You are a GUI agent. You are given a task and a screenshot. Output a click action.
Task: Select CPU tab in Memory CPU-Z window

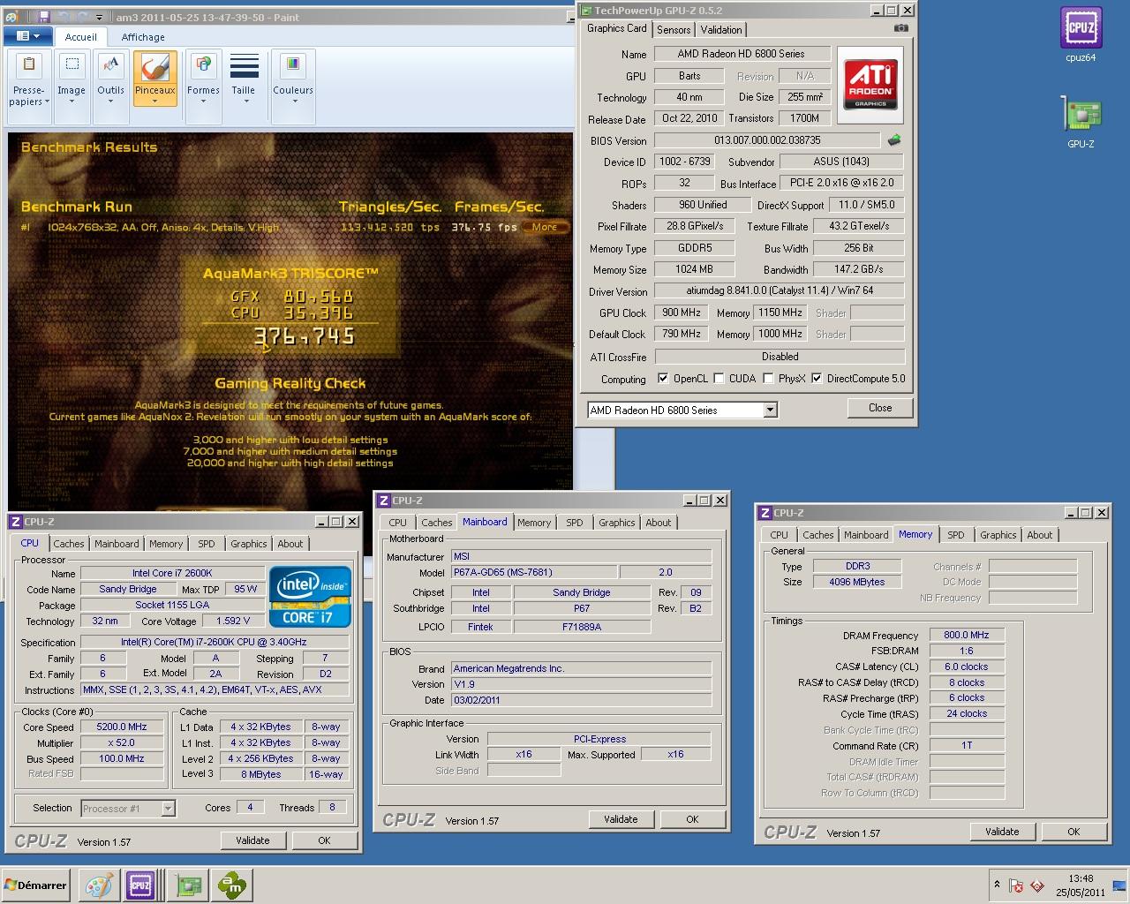pos(779,535)
